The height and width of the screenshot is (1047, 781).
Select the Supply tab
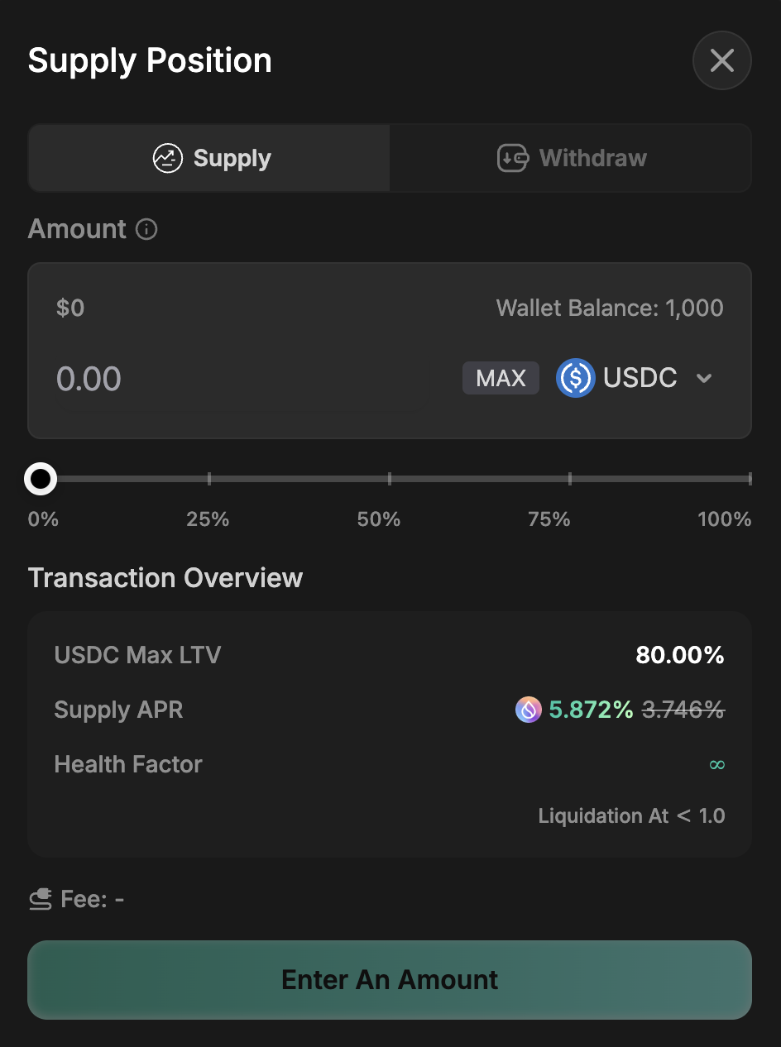(x=209, y=158)
